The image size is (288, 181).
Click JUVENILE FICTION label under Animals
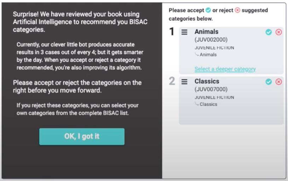point(214,48)
